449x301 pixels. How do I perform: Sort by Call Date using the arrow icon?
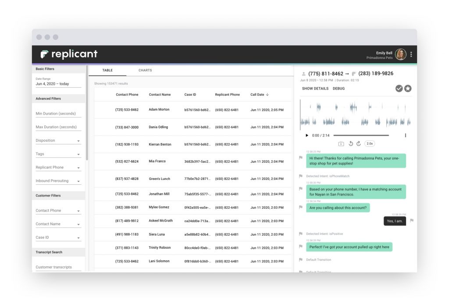(267, 95)
